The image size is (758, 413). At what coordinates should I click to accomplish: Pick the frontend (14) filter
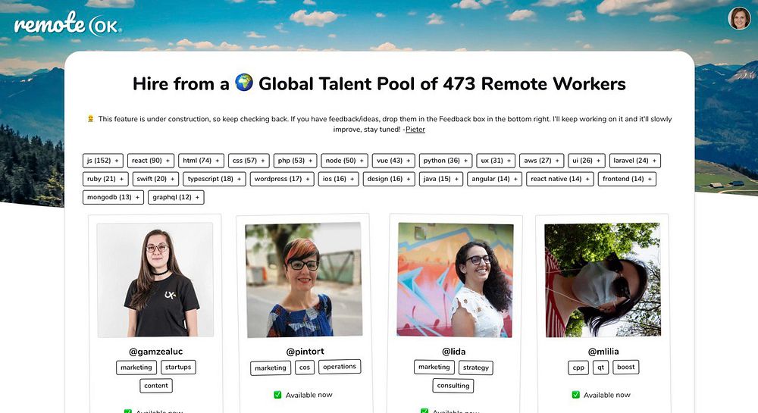tap(627, 179)
